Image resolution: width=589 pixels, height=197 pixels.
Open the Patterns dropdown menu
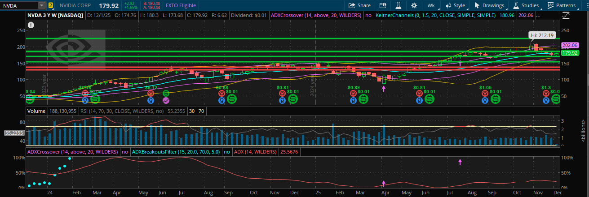(x=562, y=5)
